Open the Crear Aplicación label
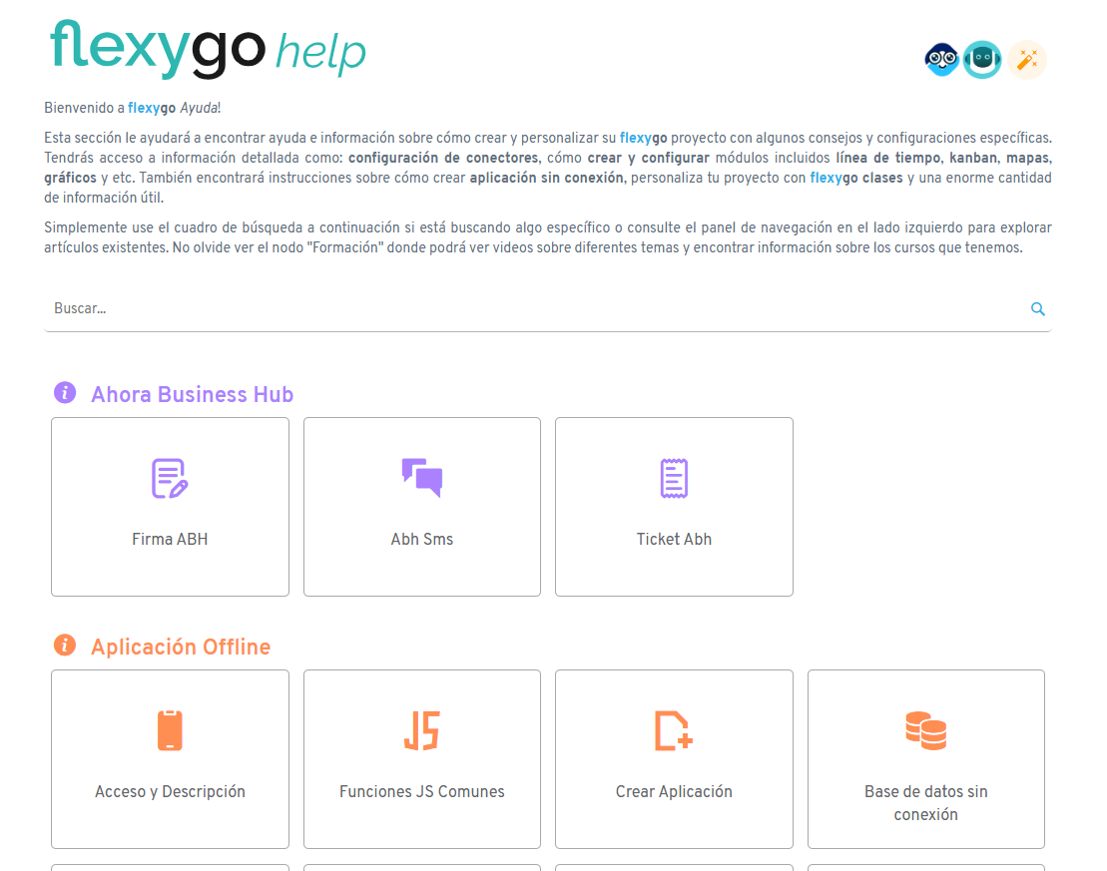 click(674, 791)
